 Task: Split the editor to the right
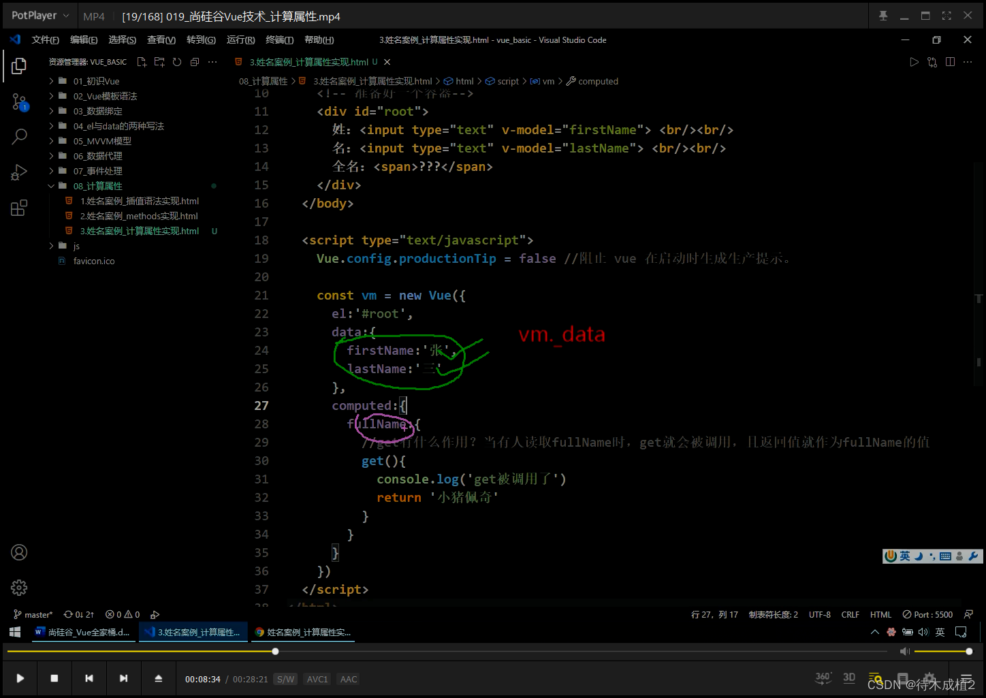click(x=950, y=62)
